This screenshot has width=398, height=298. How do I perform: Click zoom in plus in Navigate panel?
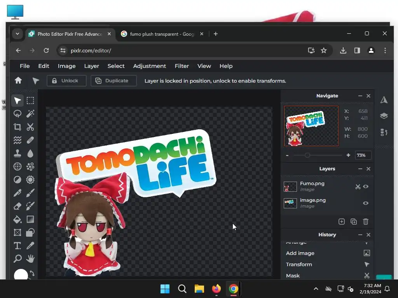(348, 155)
